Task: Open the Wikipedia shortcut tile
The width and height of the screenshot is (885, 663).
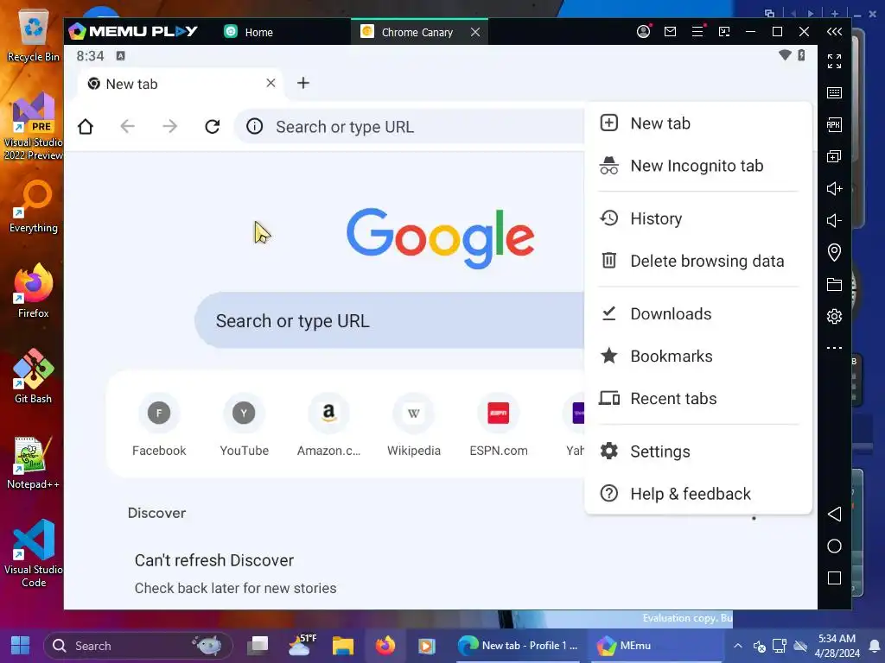Action: (414, 426)
